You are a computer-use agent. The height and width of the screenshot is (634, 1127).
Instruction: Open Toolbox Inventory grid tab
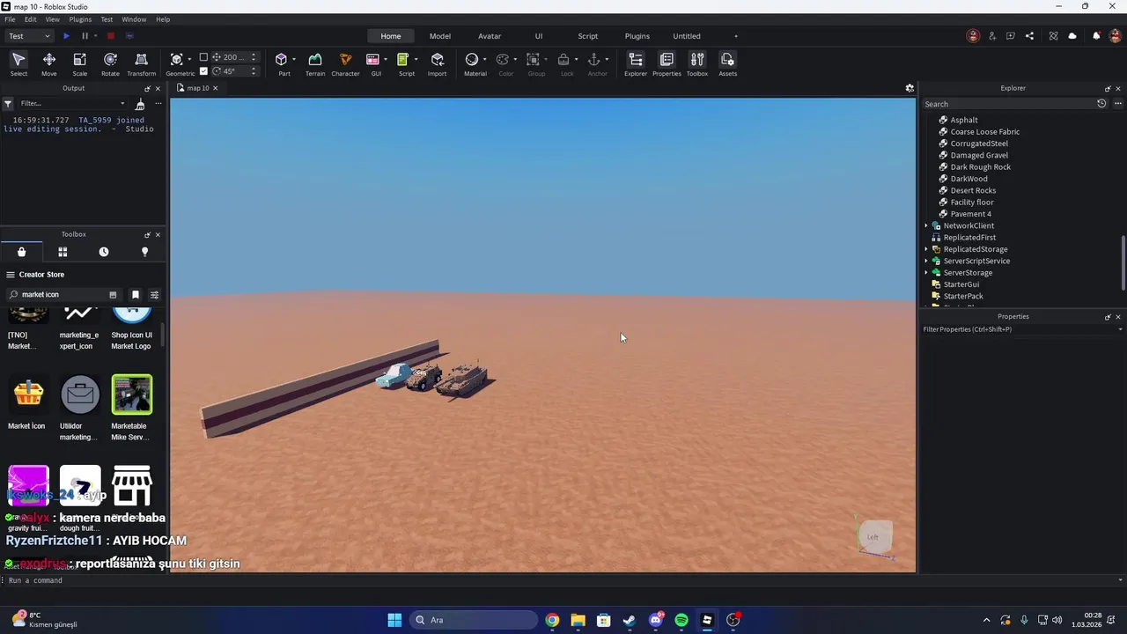point(63,252)
